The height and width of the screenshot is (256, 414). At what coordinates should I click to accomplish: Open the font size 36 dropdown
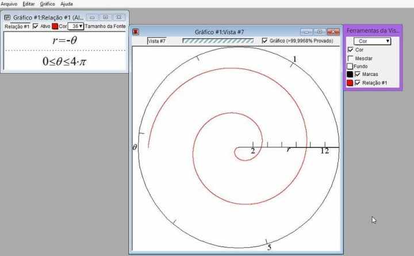click(x=76, y=26)
